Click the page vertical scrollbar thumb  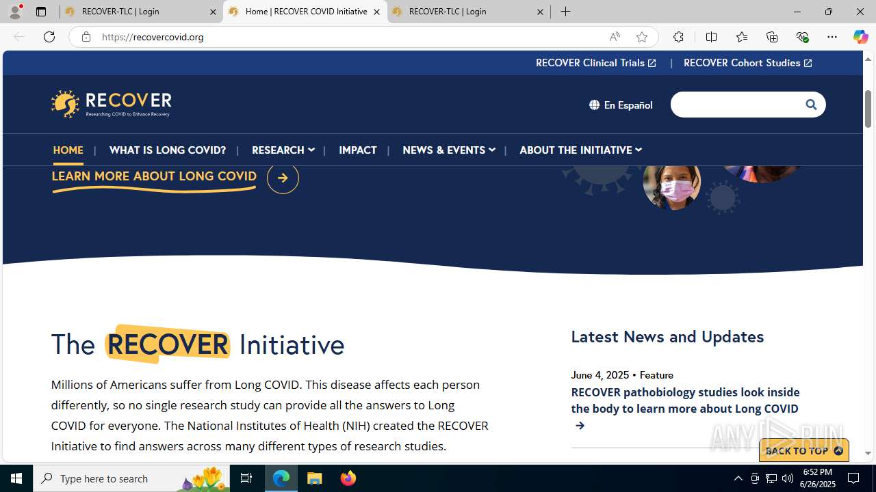pyautogui.click(x=868, y=108)
